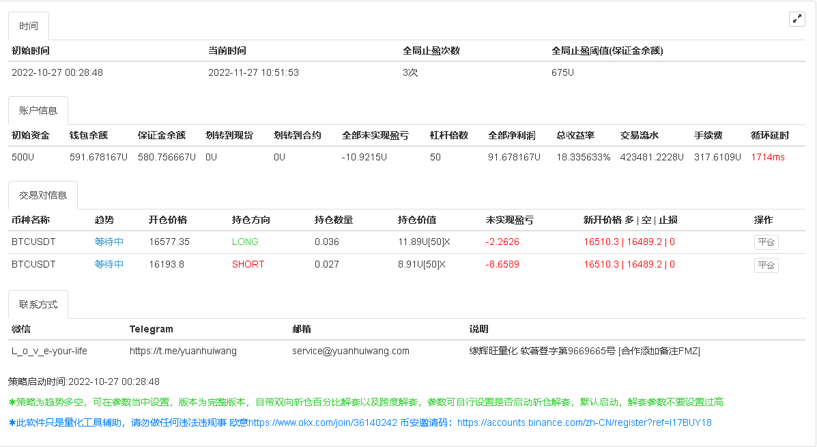Click 等待中 status in the SHORT row
The height and width of the screenshot is (447, 817).
point(109,264)
